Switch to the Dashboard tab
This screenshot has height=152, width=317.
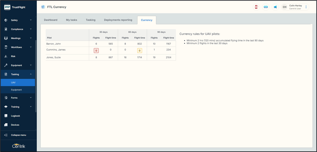point(50,20)
